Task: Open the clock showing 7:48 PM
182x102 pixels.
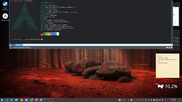Action: (x=173, y=100)
